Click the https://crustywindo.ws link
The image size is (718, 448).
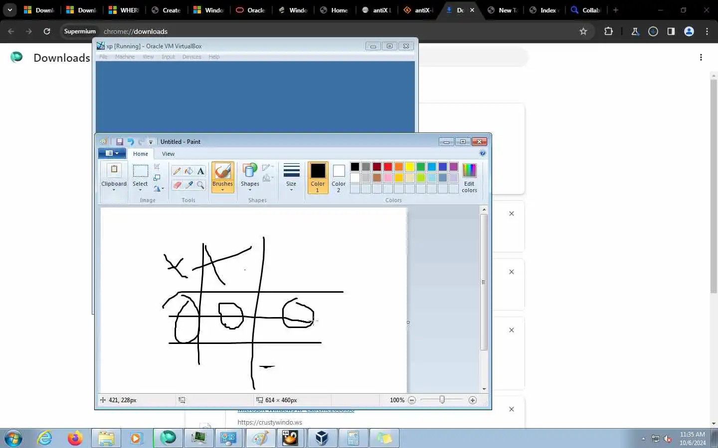[270, 422]
